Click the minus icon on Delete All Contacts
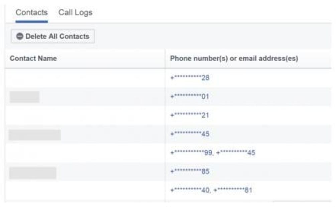This screenshot has width=336, height=207. pyautogui.click(x=20, y=36)
